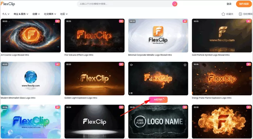Click the pink AI剪同款 button

158,100
